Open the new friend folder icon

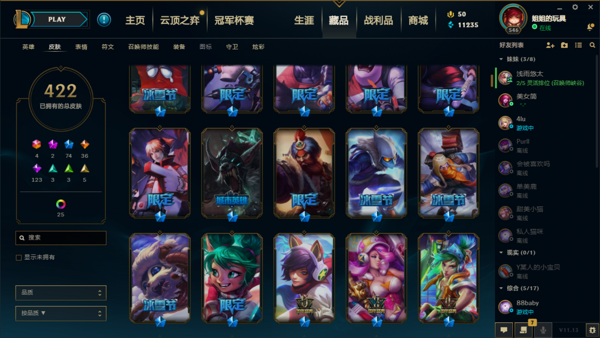click(564, 45)
